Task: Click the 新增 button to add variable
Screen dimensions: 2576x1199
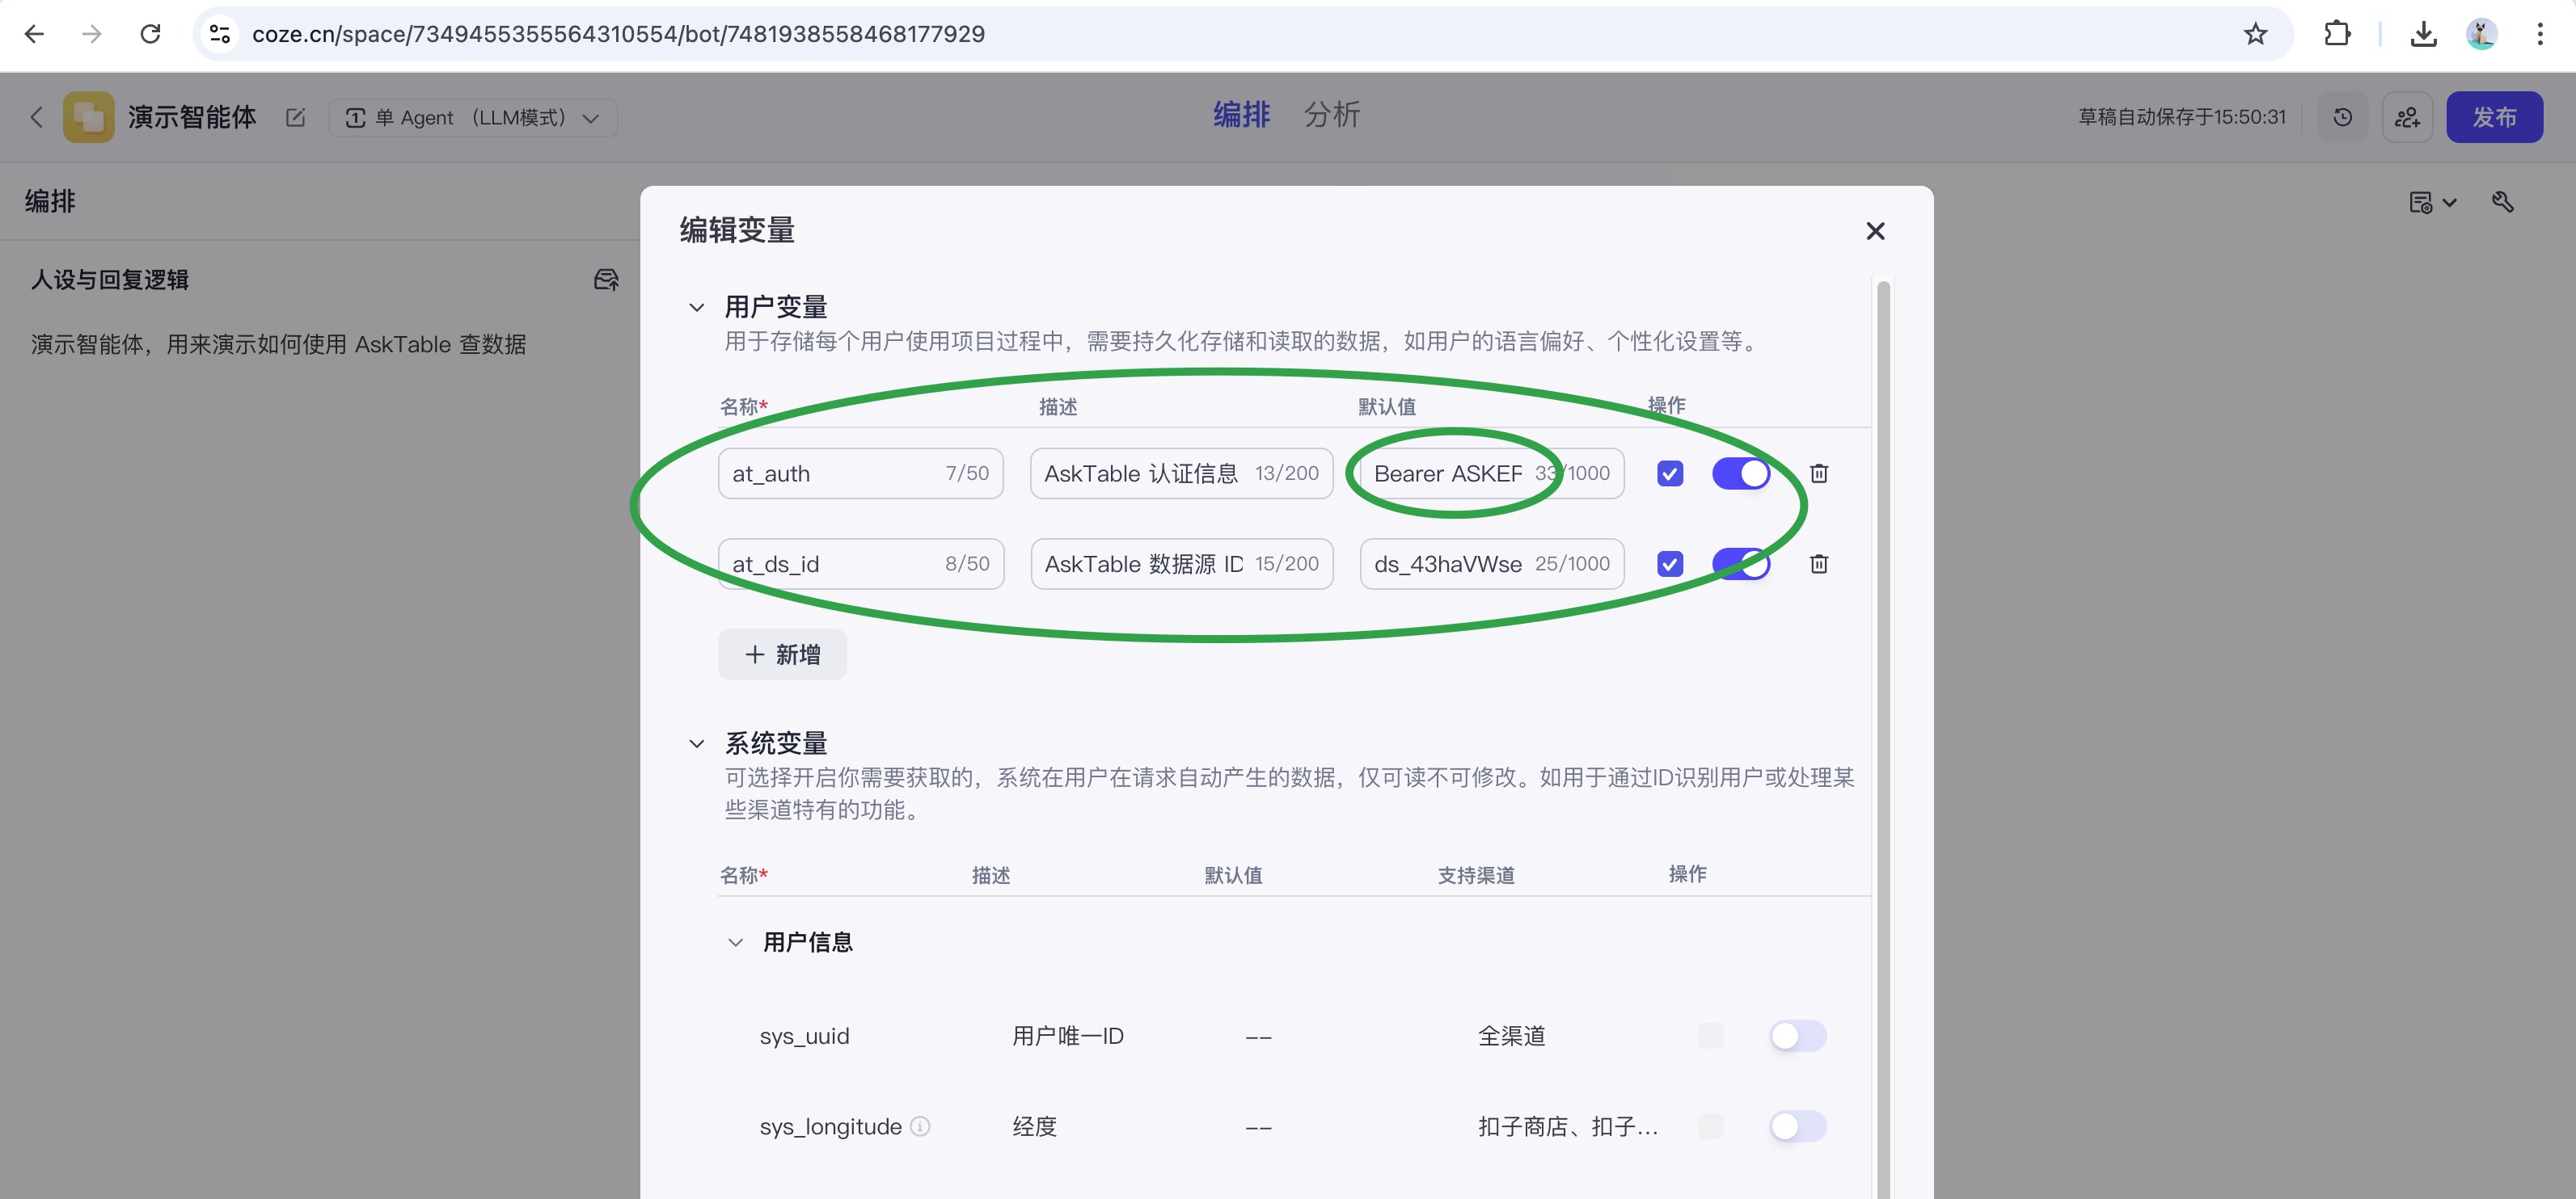Action: 782,654
